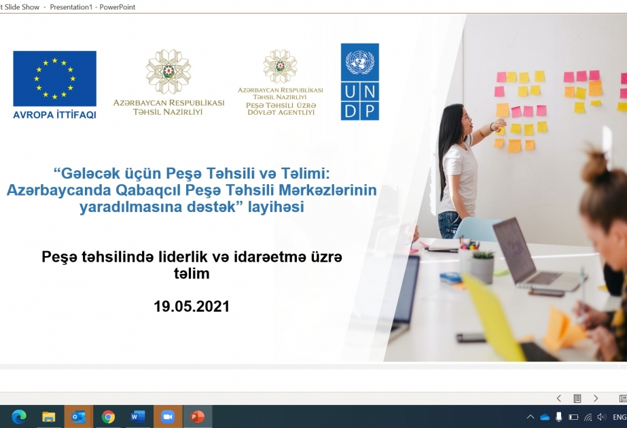The image size is (627, 428).
Task: Click the microphone tray icon
Action: 558,417
